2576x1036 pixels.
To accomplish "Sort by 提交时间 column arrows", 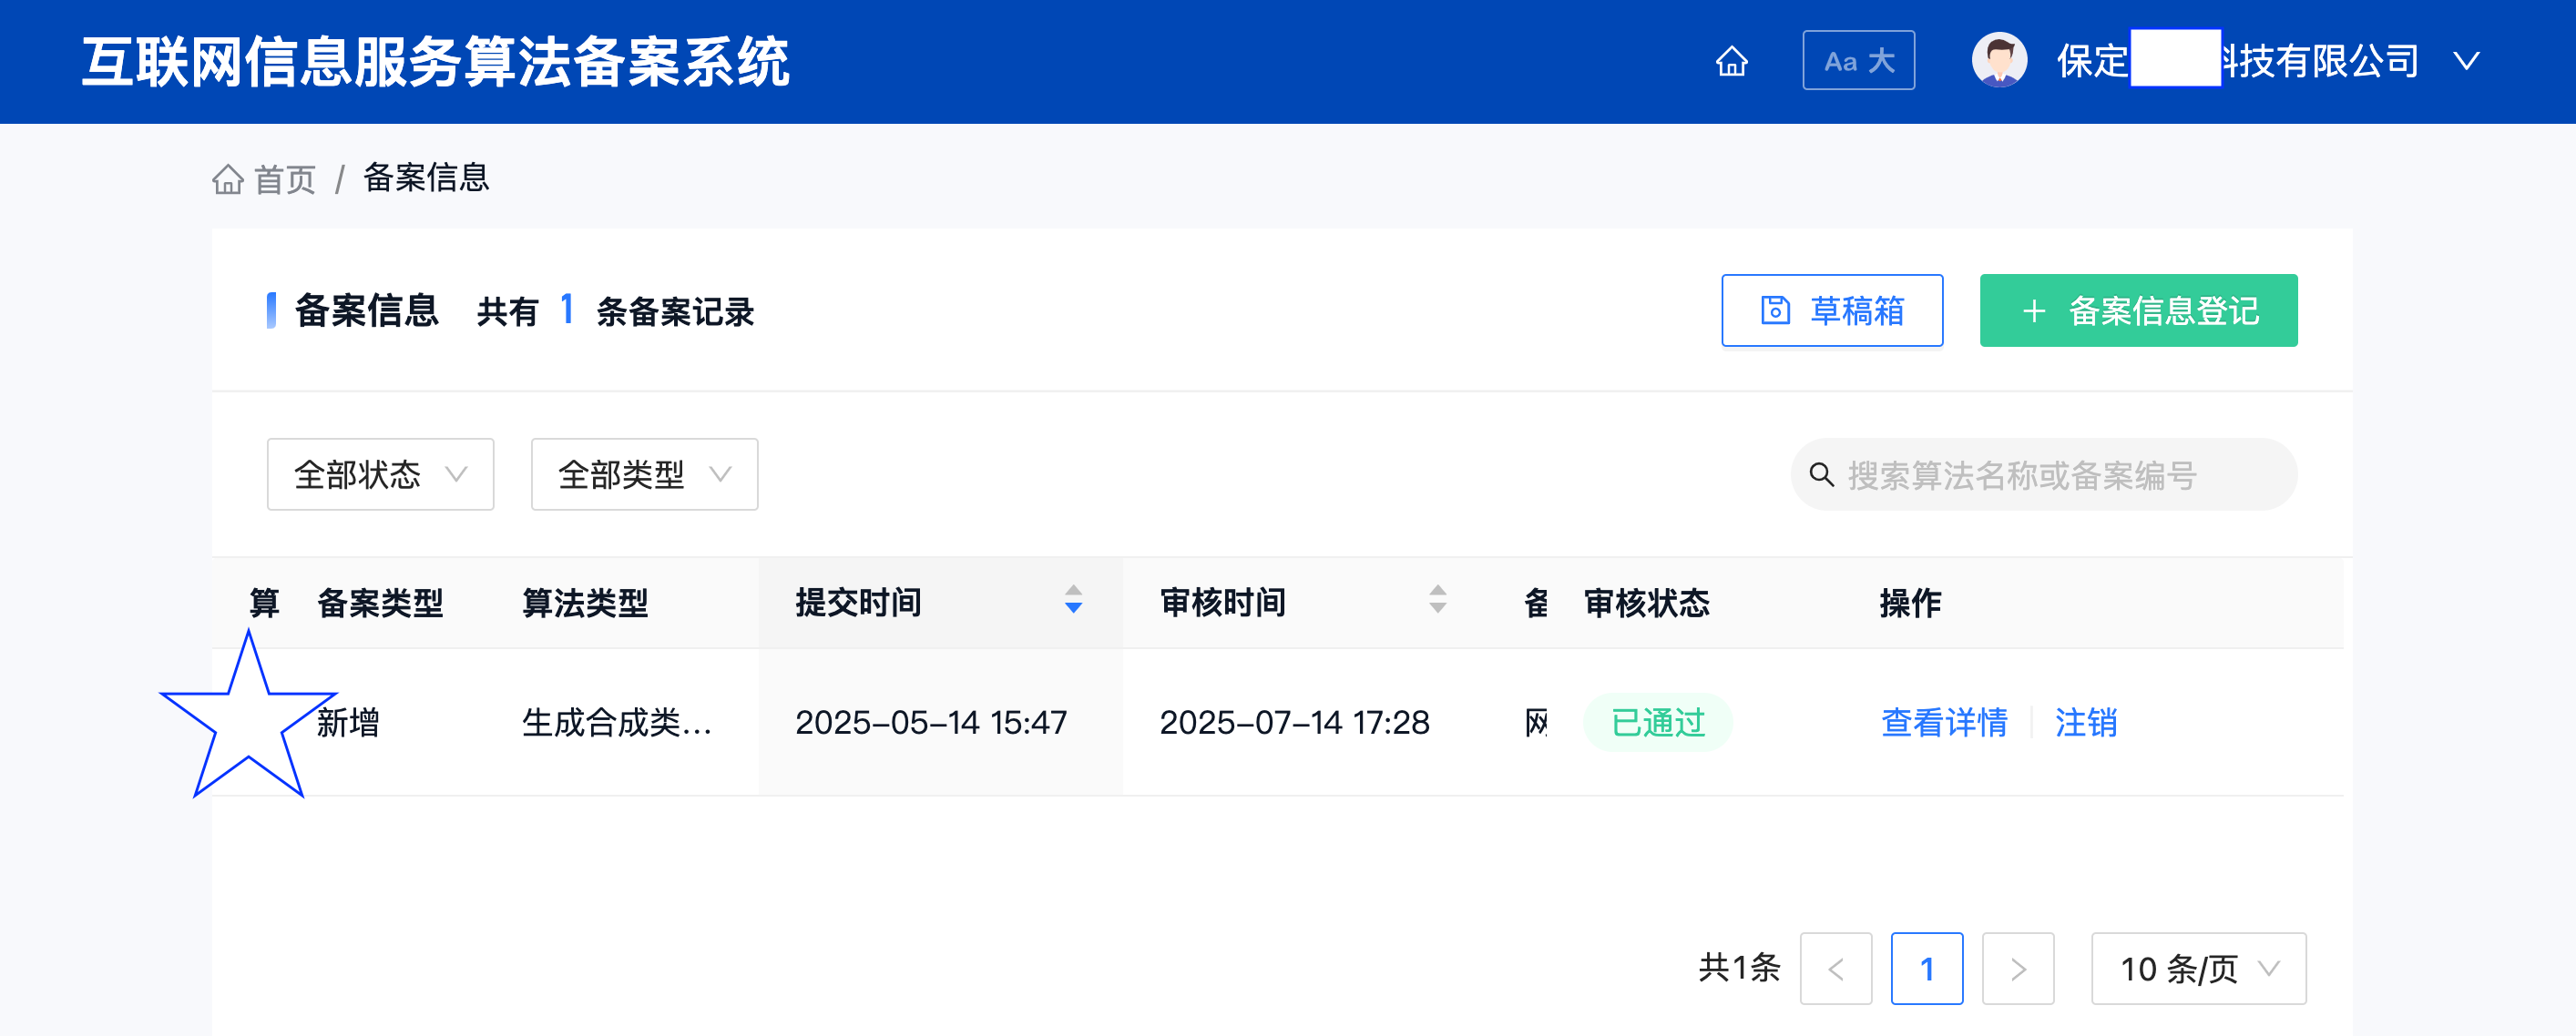I will coord(1073,599).
